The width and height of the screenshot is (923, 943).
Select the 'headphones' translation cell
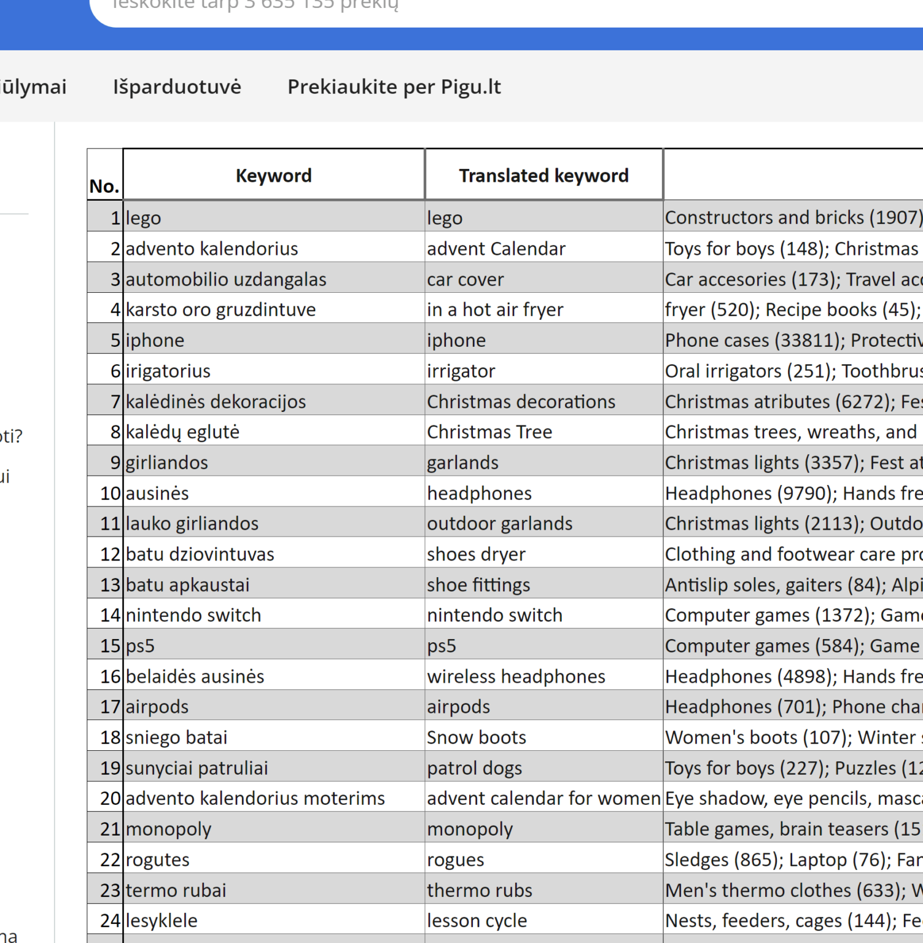pos(543,491)
